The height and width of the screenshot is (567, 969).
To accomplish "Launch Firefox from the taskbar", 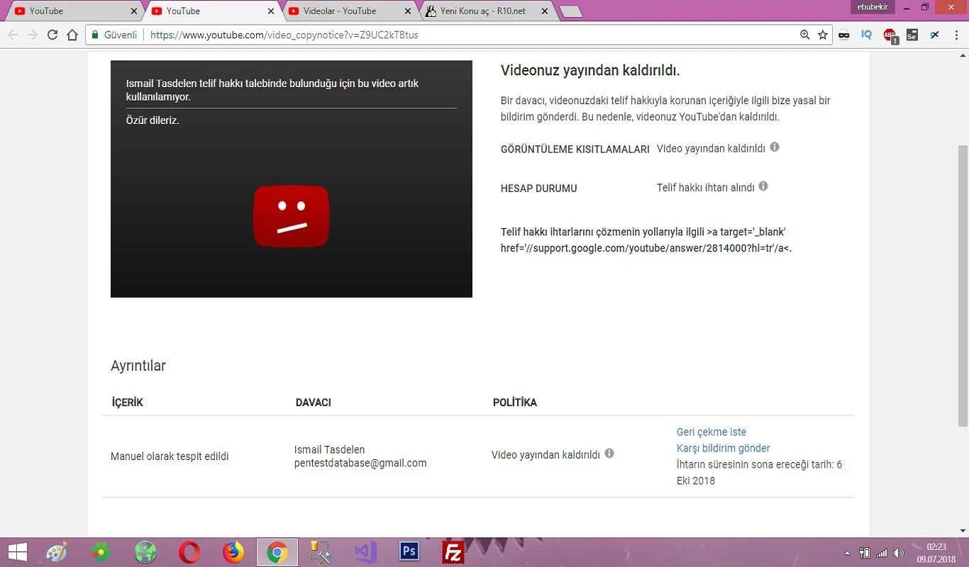I will pyautogui.click(x=233, y=552).
